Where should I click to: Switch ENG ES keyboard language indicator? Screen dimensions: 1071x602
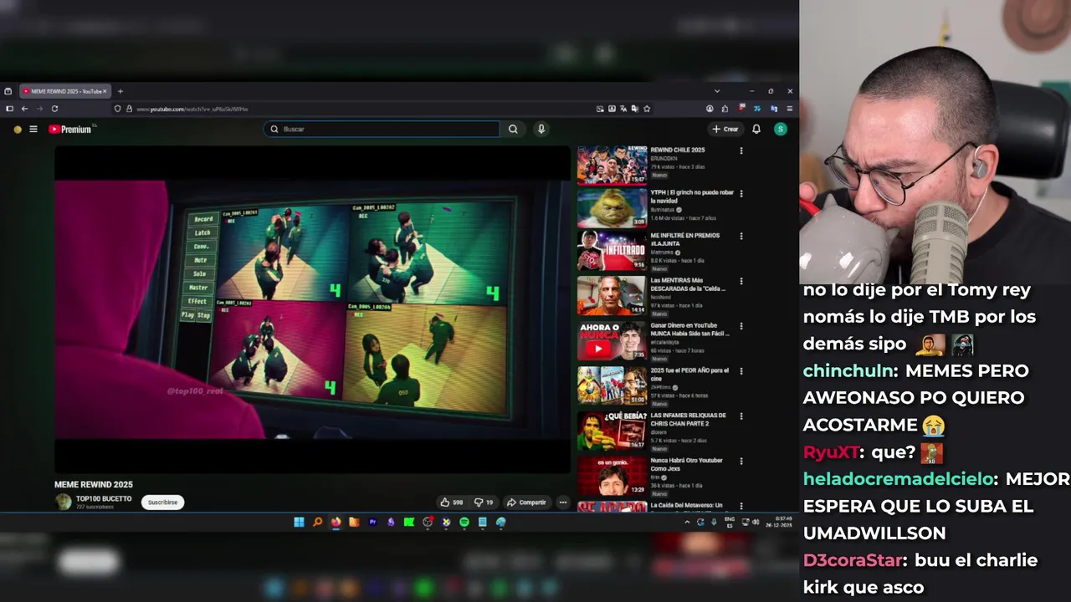click(730, 522)
